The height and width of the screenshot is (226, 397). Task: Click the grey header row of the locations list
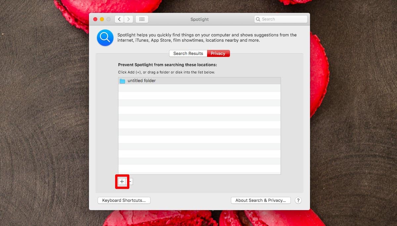(232, 80)
